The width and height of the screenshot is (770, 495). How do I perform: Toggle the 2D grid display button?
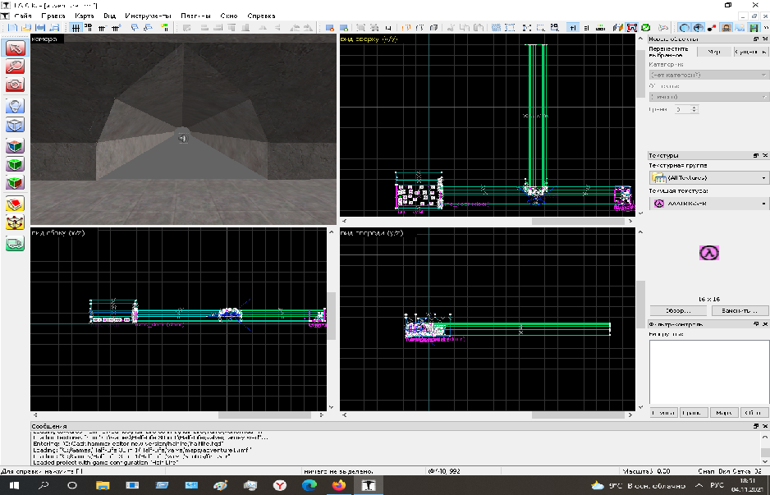(x=76, y=28)
